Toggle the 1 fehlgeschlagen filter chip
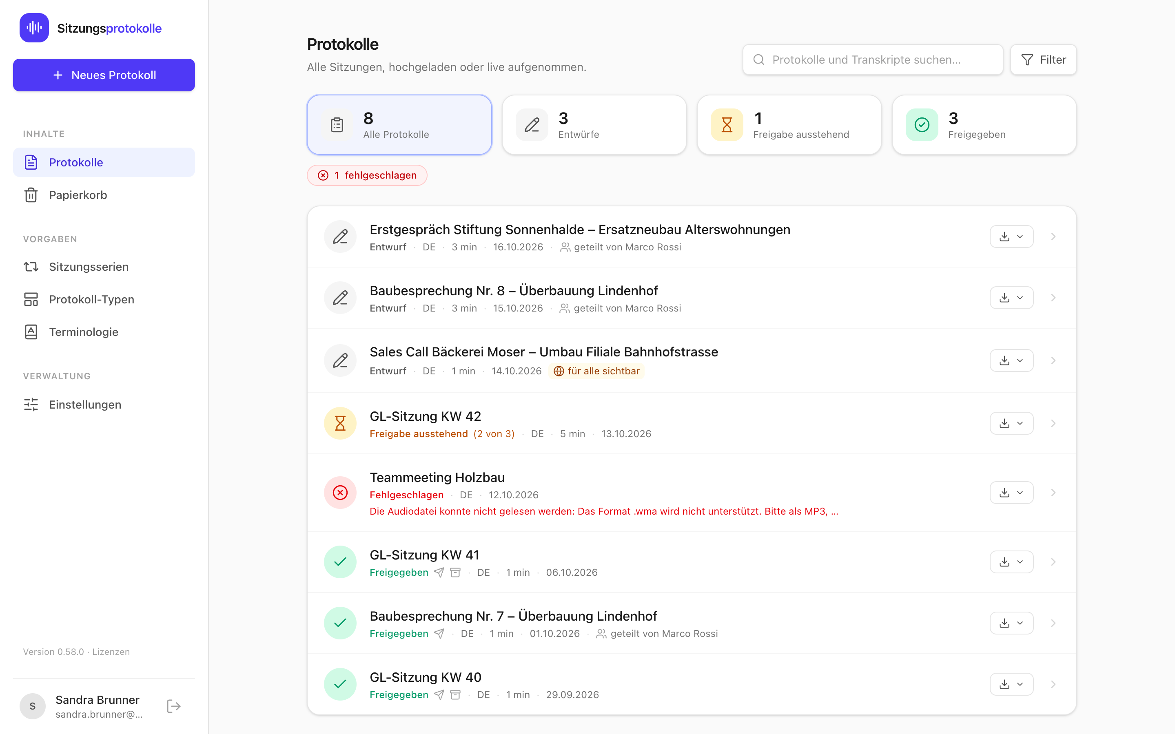The height and width of the screenshot is (734, 1175). coord(367,175)
